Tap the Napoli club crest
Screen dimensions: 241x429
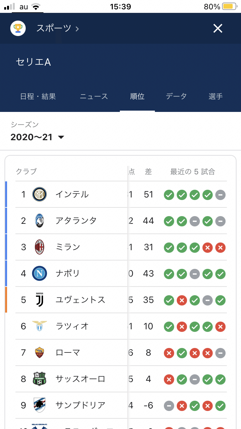tap(40, 274)
